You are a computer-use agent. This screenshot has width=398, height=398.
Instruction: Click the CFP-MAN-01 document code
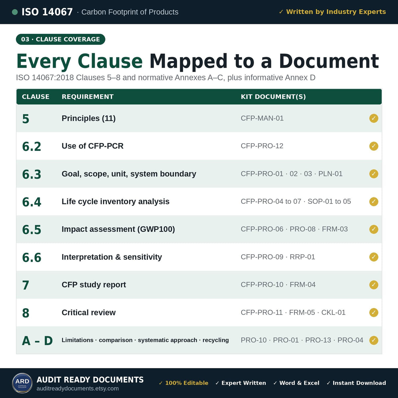[x=262, y=118]
